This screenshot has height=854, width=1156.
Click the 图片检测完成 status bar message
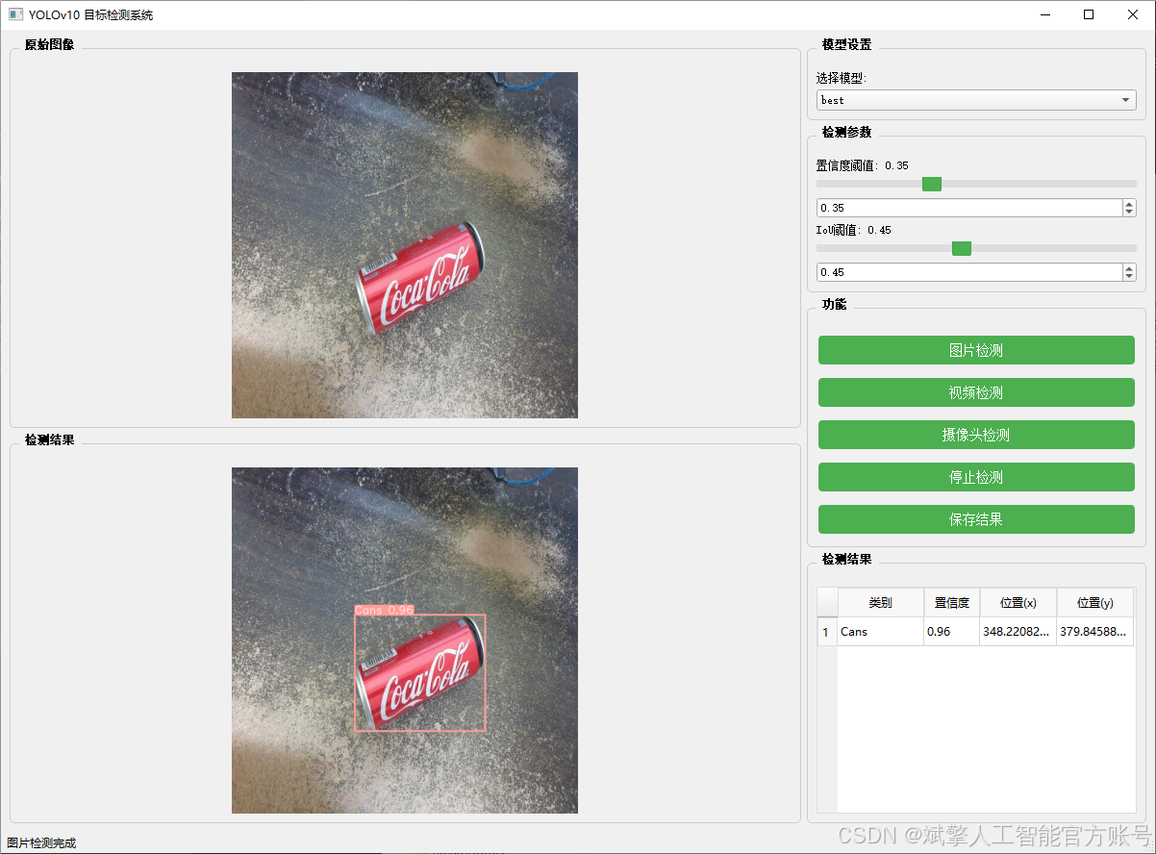pos(41,843)
